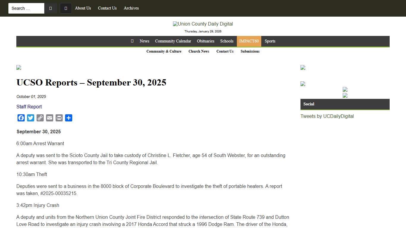Click the Staff Report author link
The width and height of the screenshot is (406, 228).
click(29, 107)
